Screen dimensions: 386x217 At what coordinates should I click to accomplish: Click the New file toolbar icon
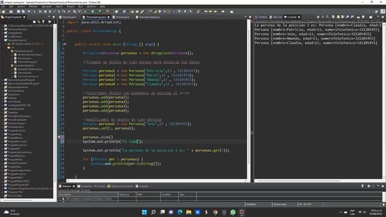tap(4, 11)
